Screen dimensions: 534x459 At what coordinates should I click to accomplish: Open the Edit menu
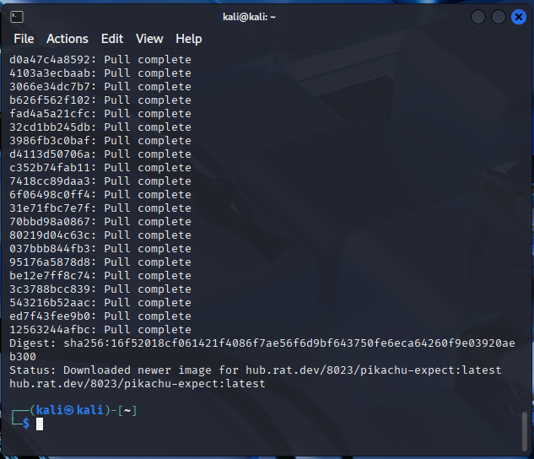(112, 39)
